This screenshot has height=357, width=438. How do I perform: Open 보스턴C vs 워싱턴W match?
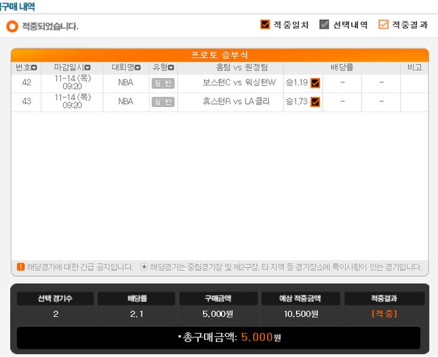(x=239, y=82)
